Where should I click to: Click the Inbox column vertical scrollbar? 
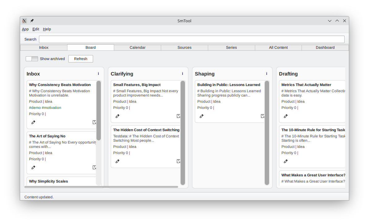click(x=99, y=110)
